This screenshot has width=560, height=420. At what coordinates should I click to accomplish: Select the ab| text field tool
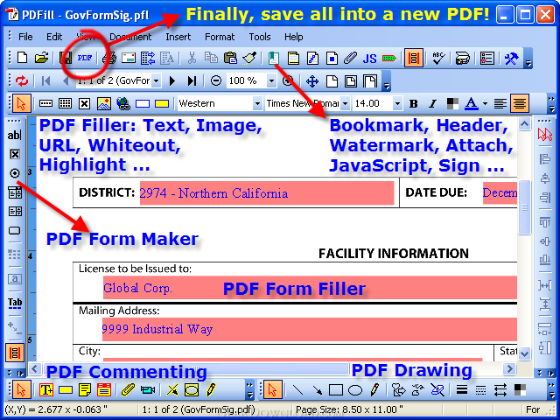pyautogui.click(x=14, y=135)
